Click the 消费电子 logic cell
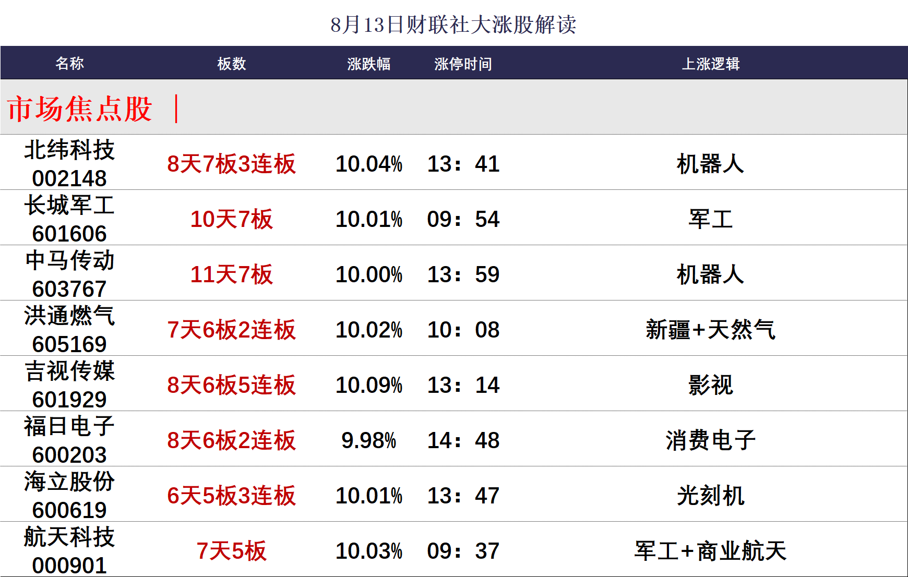 [711, 440]
